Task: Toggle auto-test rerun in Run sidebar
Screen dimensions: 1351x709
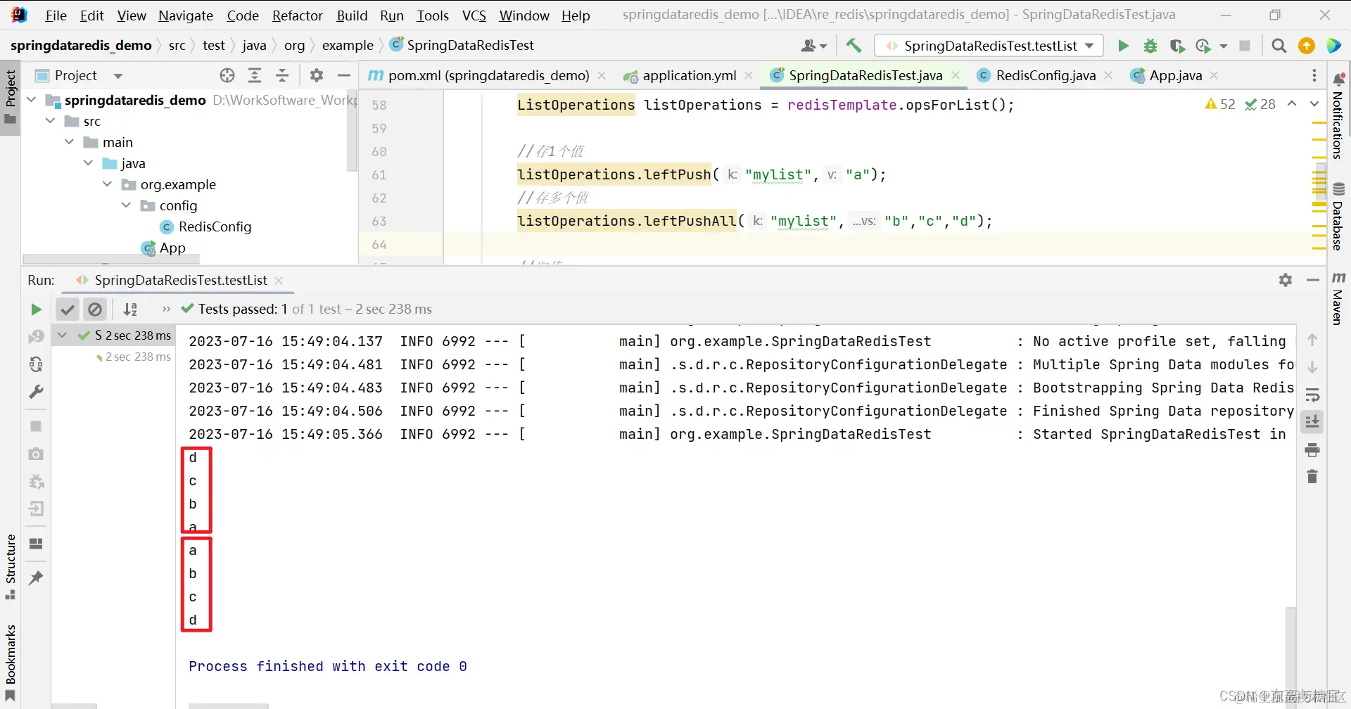Action: [x=36, y=364]
